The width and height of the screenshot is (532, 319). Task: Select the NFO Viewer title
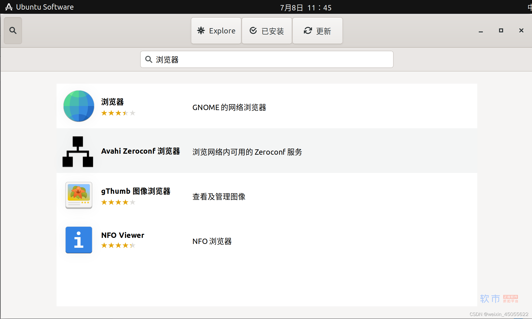[x=123, y=235]
